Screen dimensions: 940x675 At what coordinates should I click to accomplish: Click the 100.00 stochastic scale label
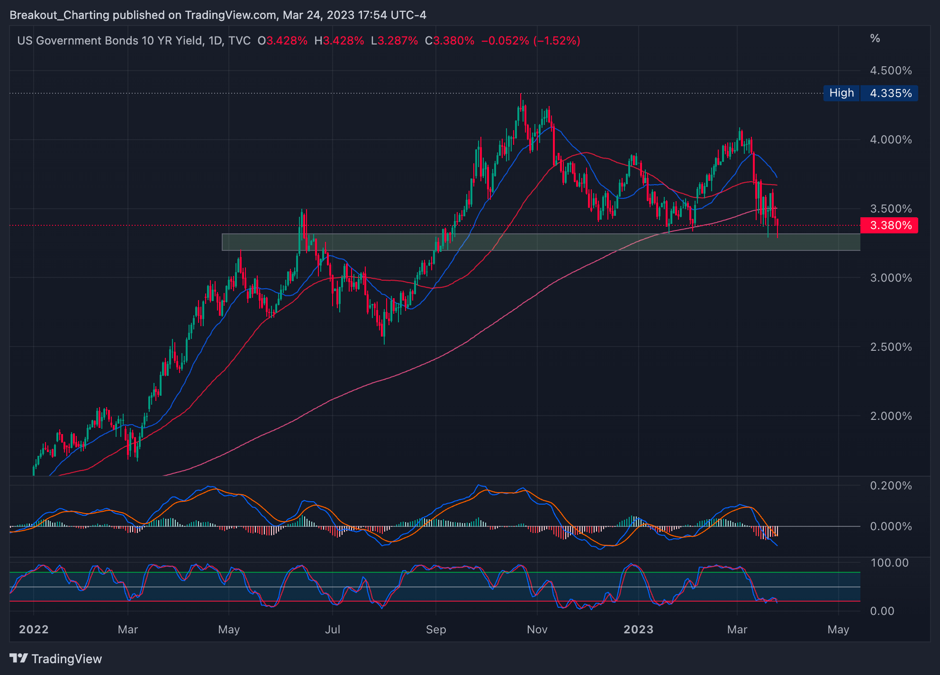pyautogui.click(x=889, y=563)
